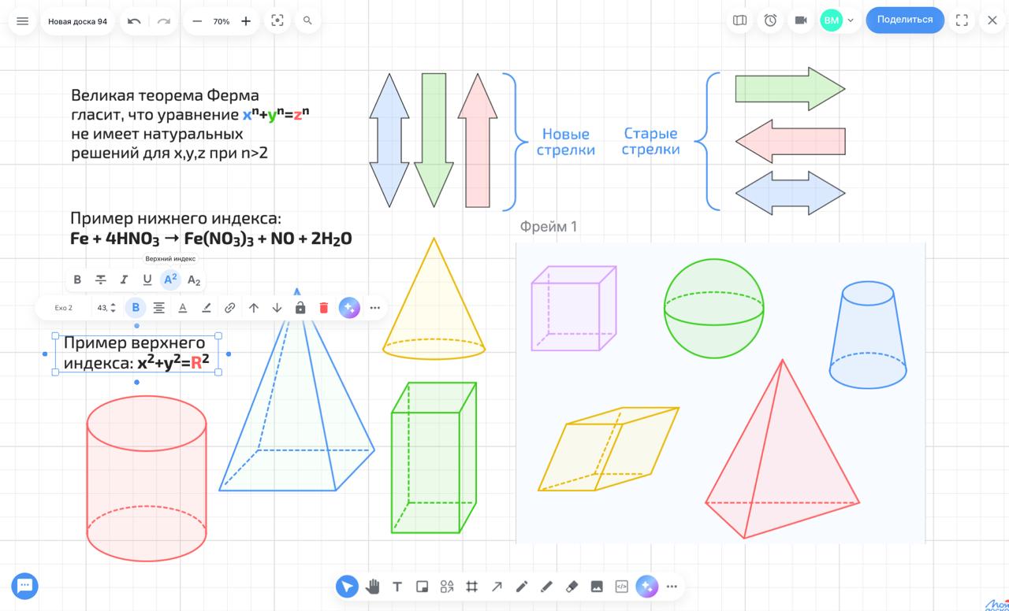1009x611 pixels.
Task: Zoom in with the plus button
Action: point(246,21)
